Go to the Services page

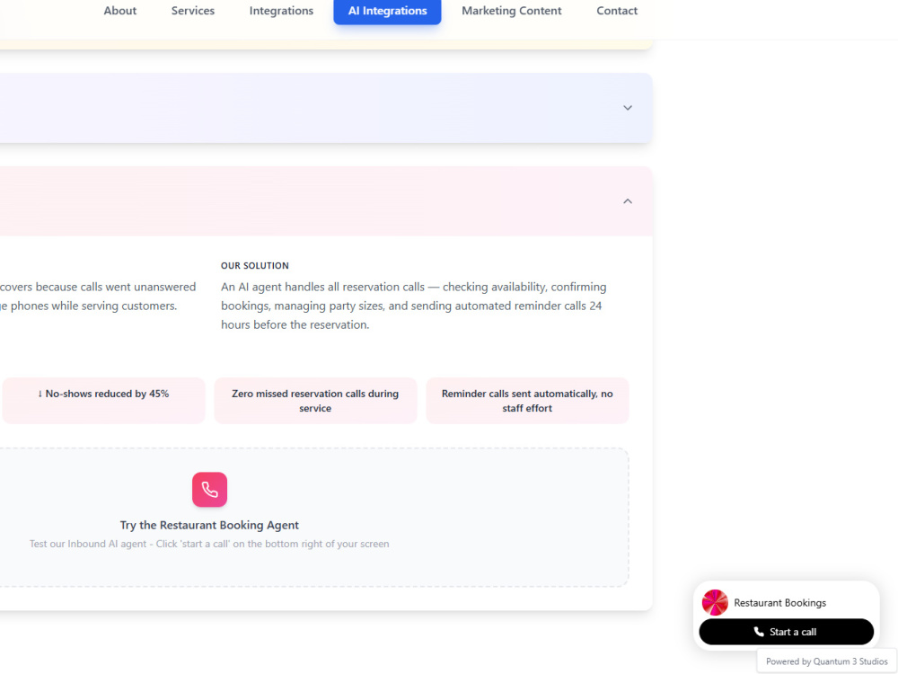click(x=192, y=10)
